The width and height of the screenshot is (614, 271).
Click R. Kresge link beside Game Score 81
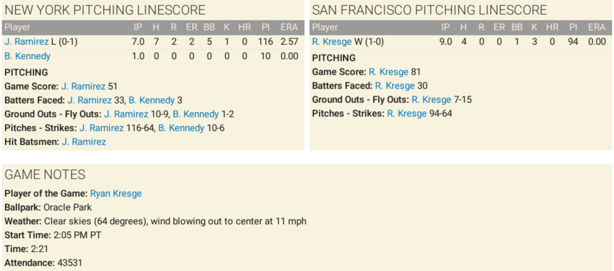389,72
